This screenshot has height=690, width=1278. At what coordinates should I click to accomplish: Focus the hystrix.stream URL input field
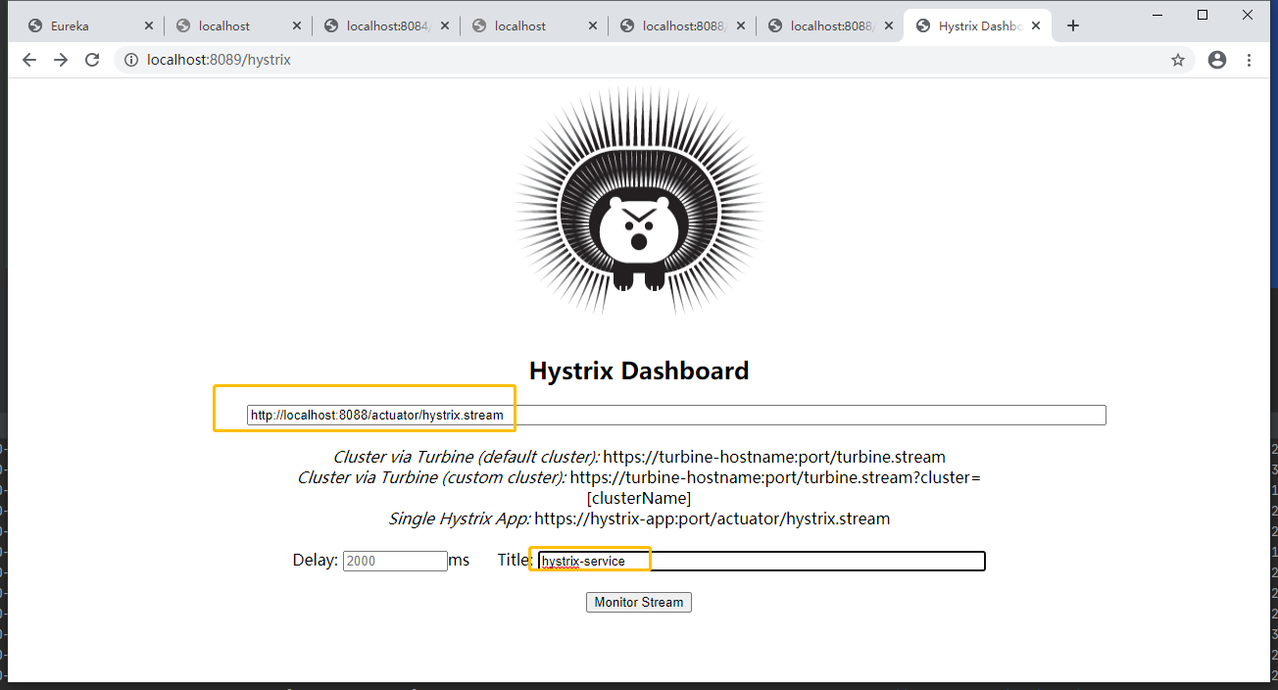[676, 416]
